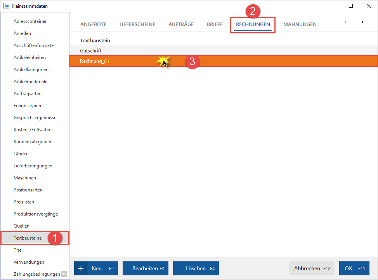This screenshot has width=378, height=280.
Task: Open the Lieferscheine tab
Action: [x=137, y=24]
